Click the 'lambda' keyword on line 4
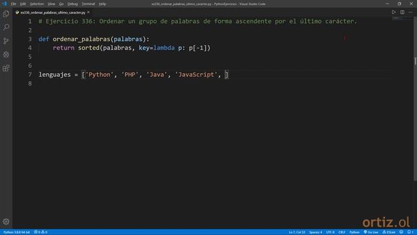Screen dimensions: 417x235 pyautogui.click(x=164, y=48)
